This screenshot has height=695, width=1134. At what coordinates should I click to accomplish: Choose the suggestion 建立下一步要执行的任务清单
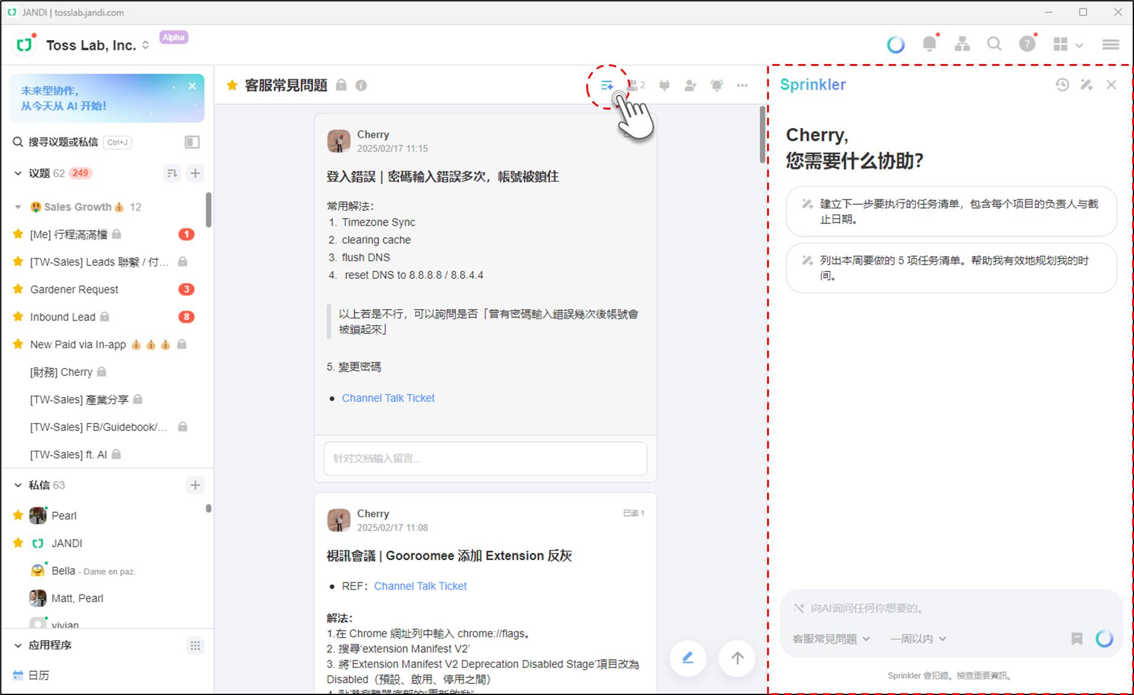951,212
